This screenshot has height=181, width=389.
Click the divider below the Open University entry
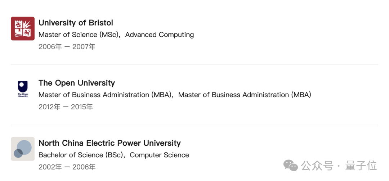[194, 125]
